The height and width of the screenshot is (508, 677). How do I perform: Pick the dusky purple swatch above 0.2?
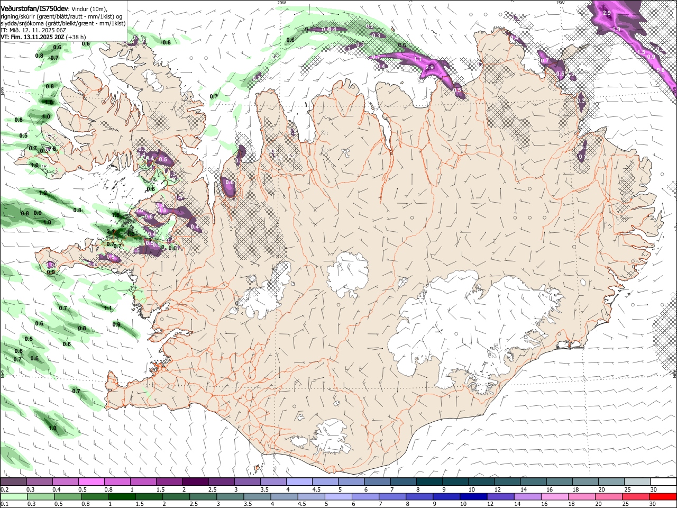(13, 482)
